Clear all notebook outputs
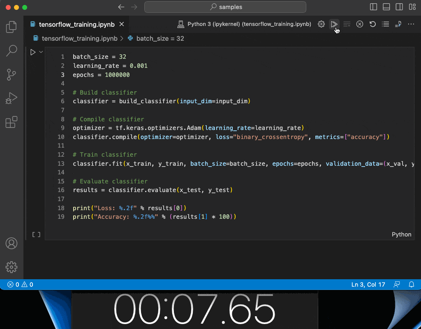Viewport: 421px width, 329px height. coord(347,24)
